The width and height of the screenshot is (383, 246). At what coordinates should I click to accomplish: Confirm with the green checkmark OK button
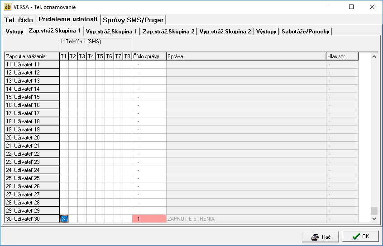(360, 237)
